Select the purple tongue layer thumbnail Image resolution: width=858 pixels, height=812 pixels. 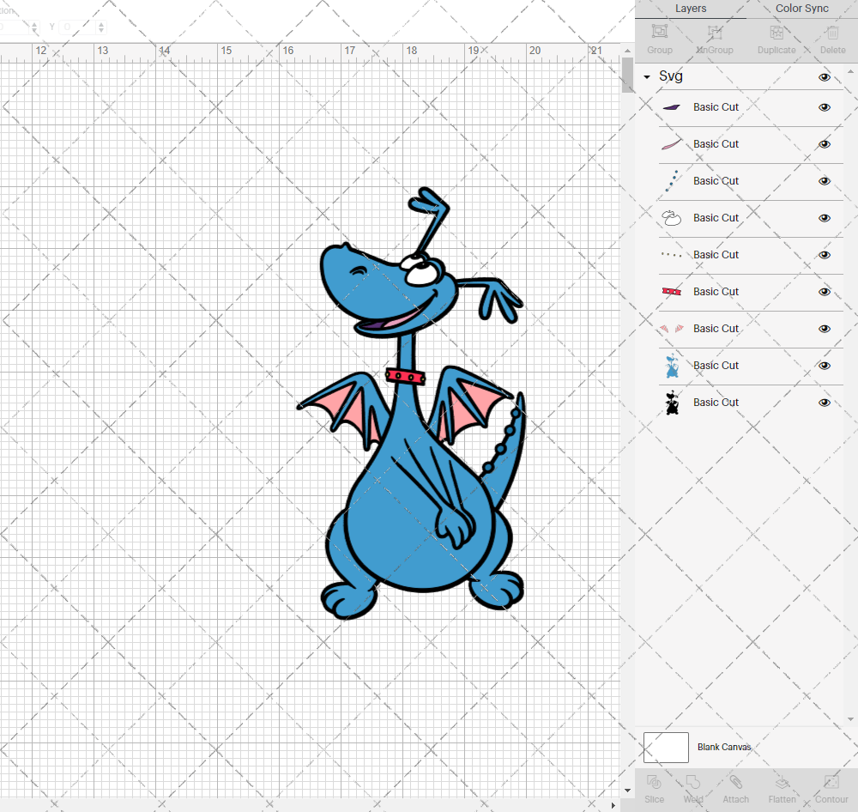672,107
